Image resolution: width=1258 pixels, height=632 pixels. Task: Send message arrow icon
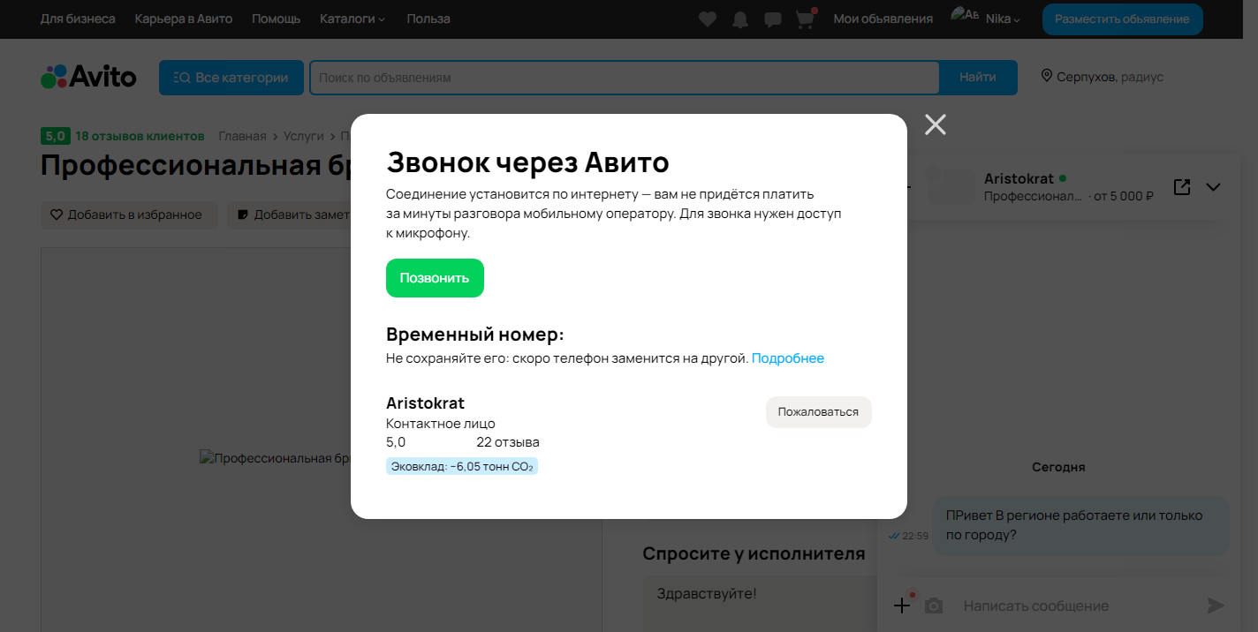tap(1216, 606)
